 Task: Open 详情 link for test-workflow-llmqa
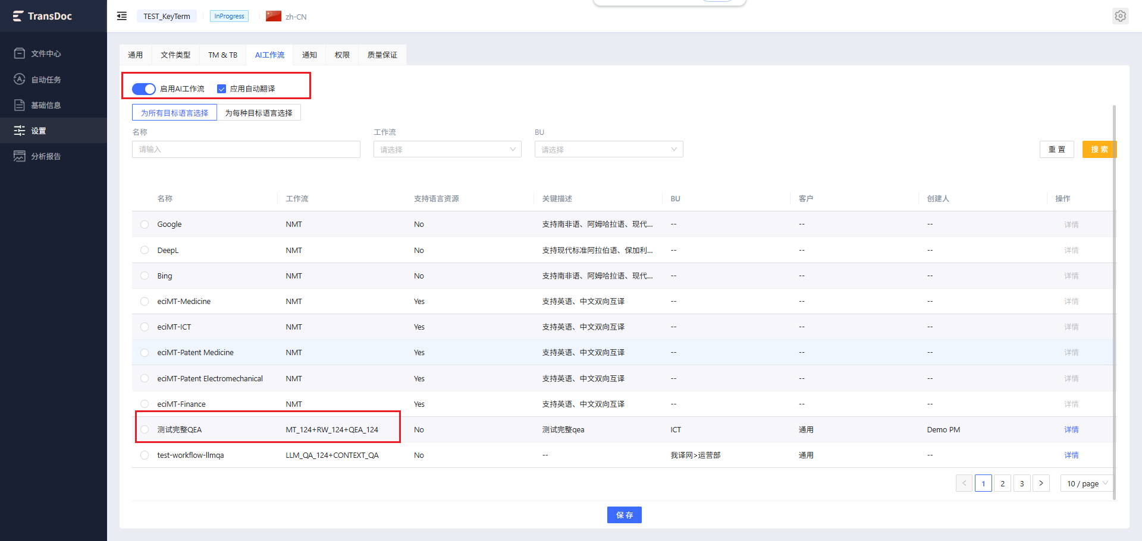(1071, 455)
